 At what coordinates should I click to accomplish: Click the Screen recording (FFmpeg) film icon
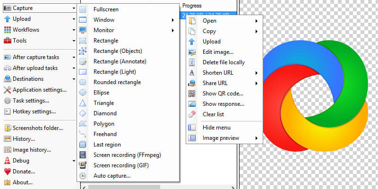(x=83, y=155)
